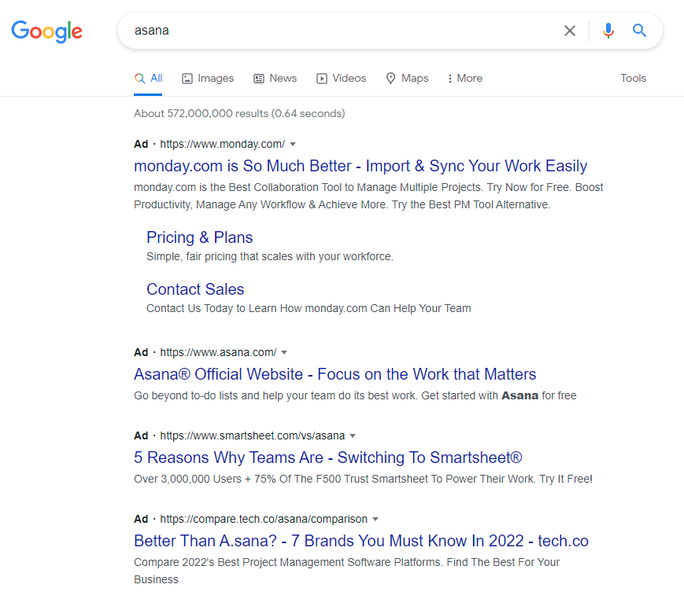Click the https://compare.tech.co/asana/comparison URL text

pos(264,519)
